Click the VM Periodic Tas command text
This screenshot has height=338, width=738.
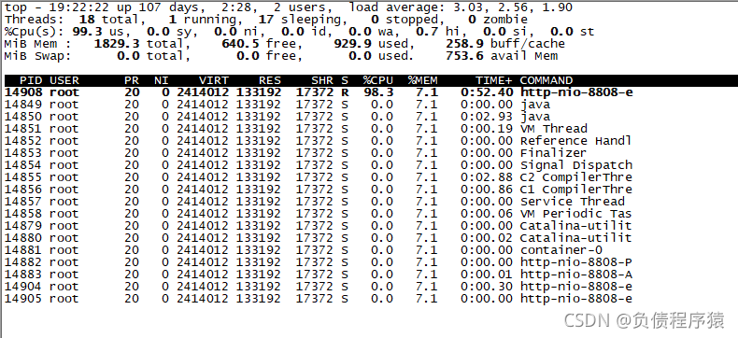575,215
